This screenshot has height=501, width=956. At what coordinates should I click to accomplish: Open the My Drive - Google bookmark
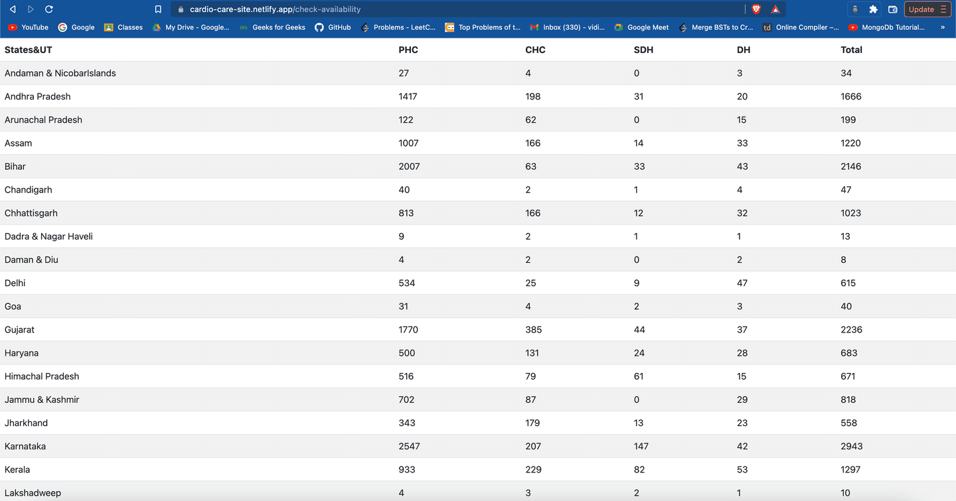click(191, 27)
